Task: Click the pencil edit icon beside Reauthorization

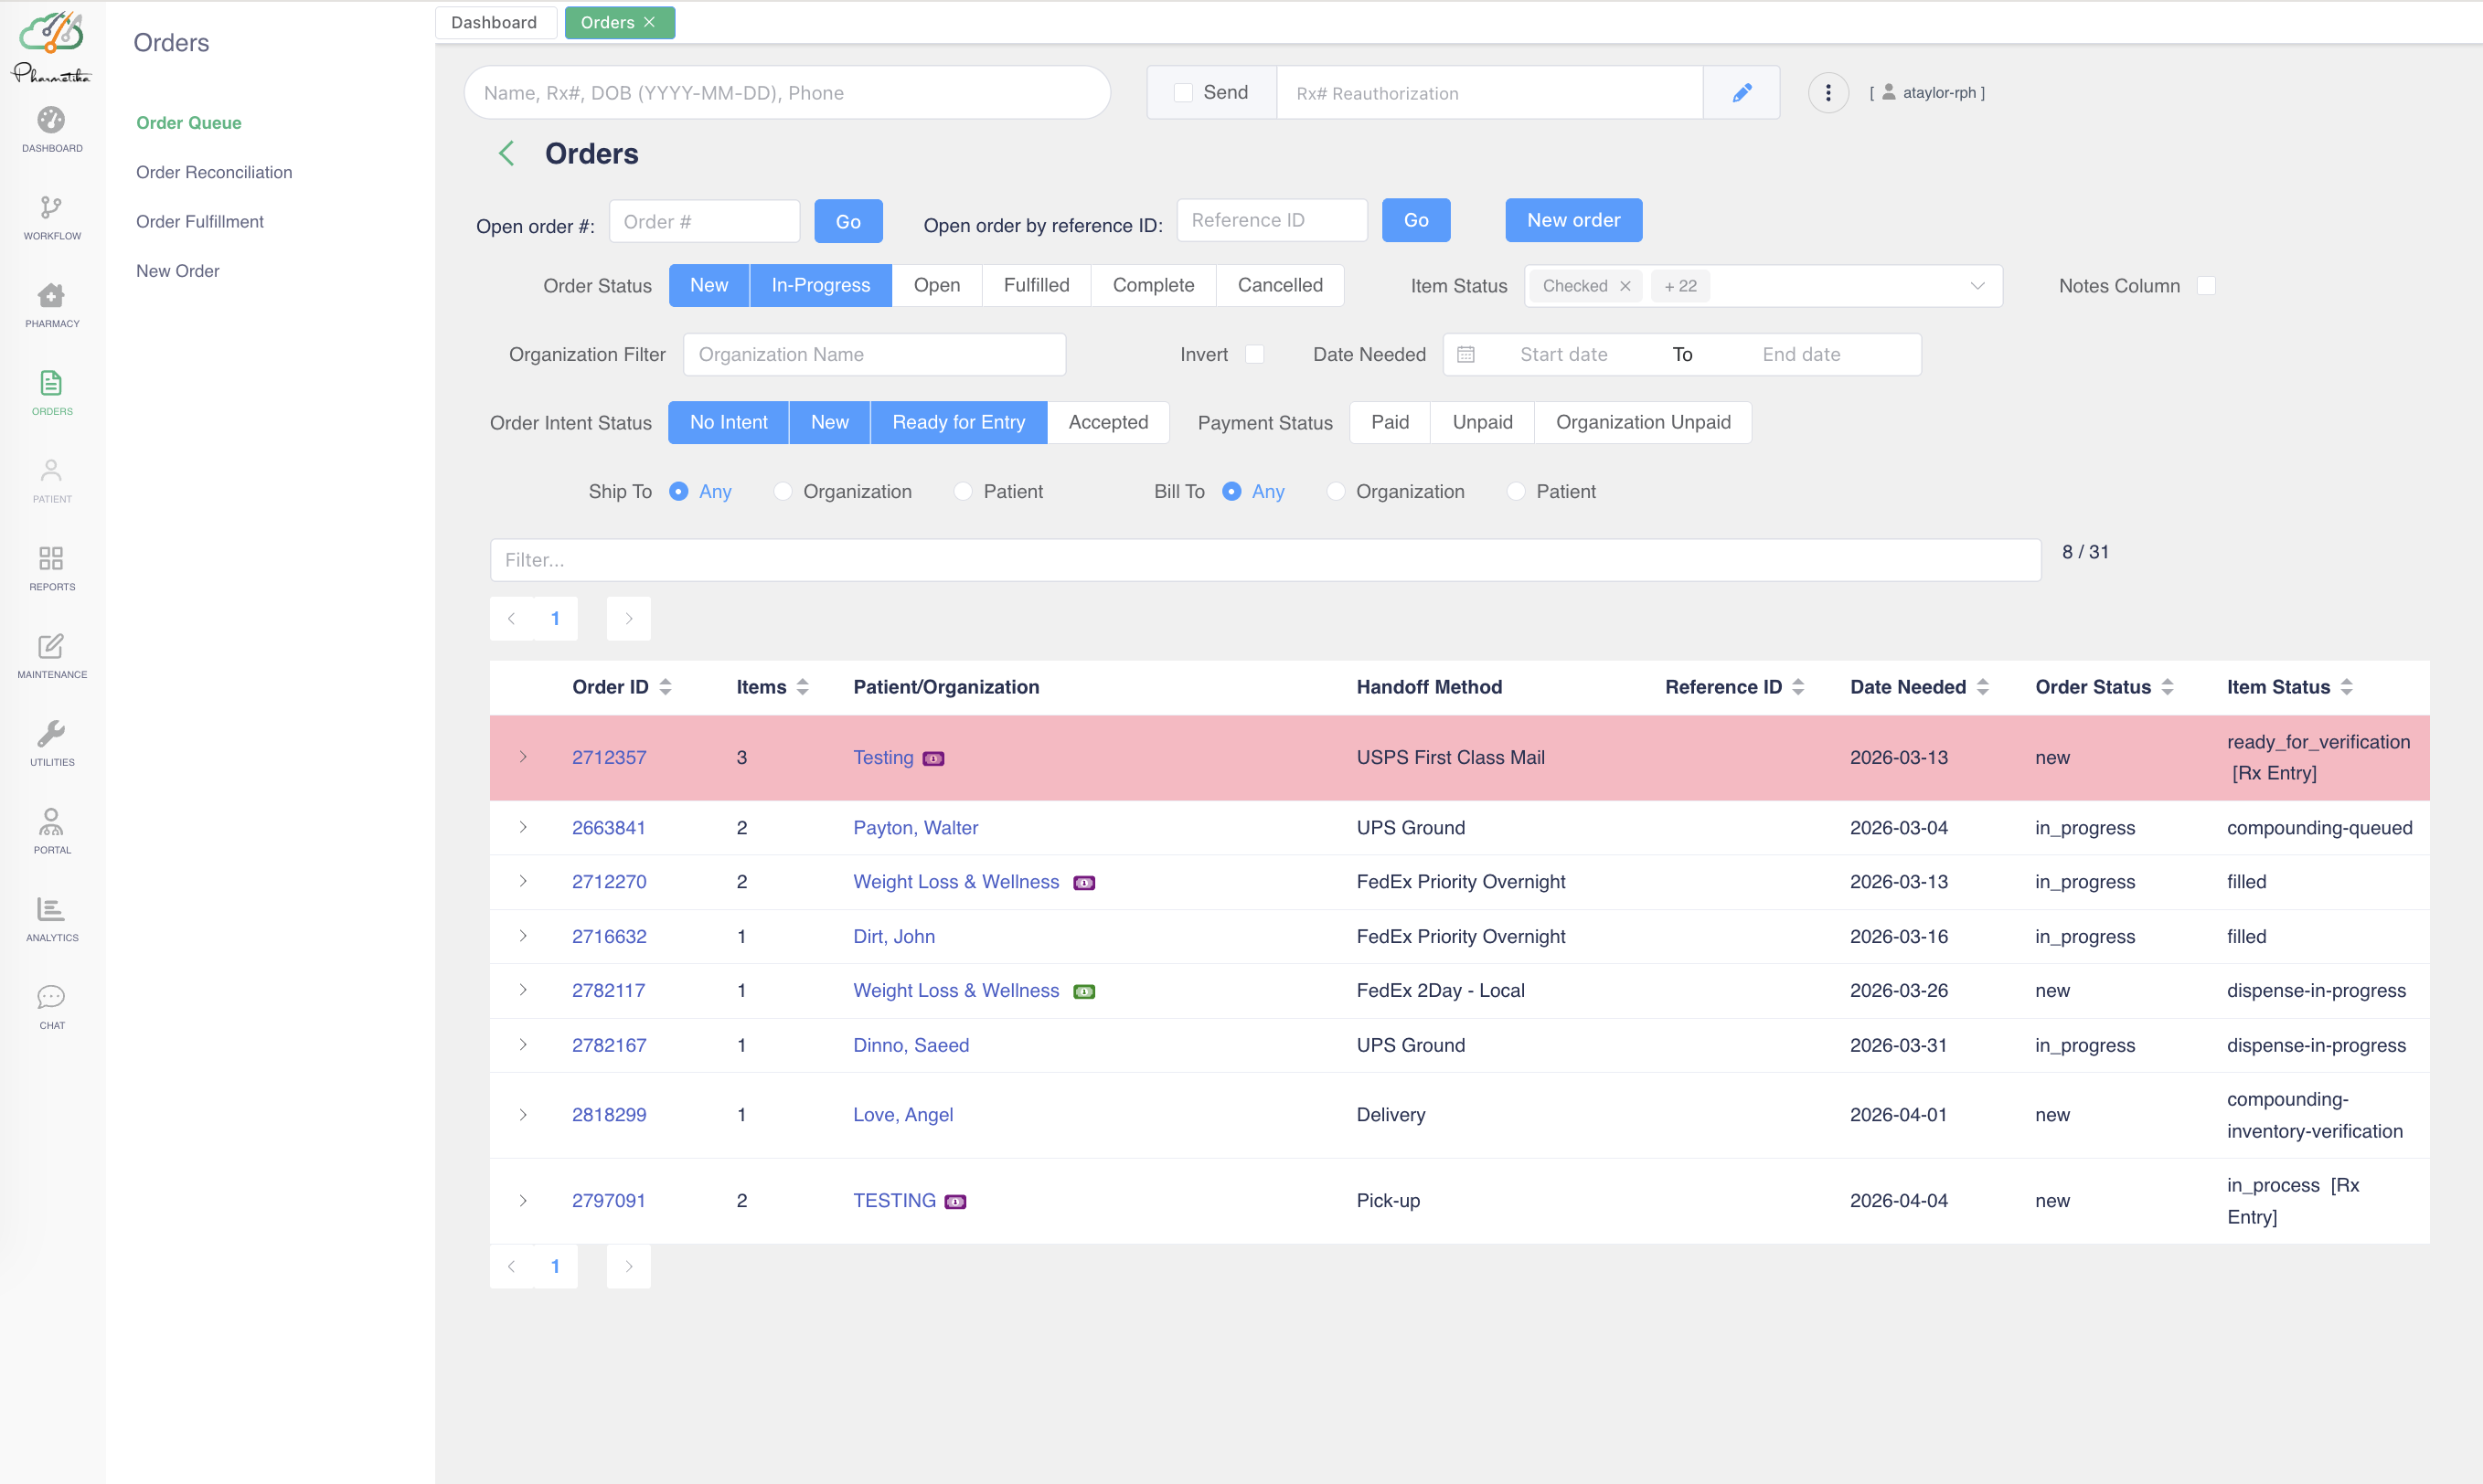Action: pos(1742,93)
